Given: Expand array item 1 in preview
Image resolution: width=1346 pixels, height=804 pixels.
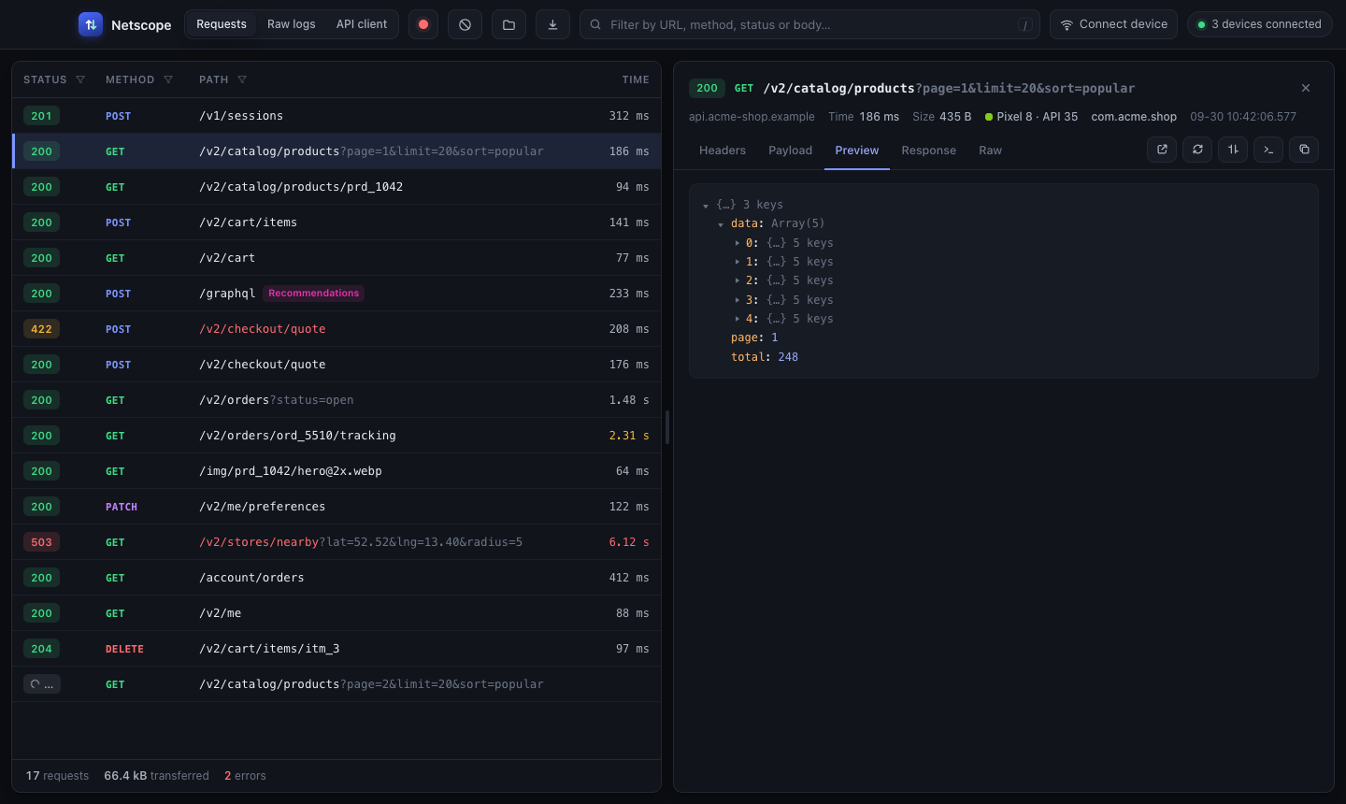Looking at the screenshot, I should tap(737, 262).
